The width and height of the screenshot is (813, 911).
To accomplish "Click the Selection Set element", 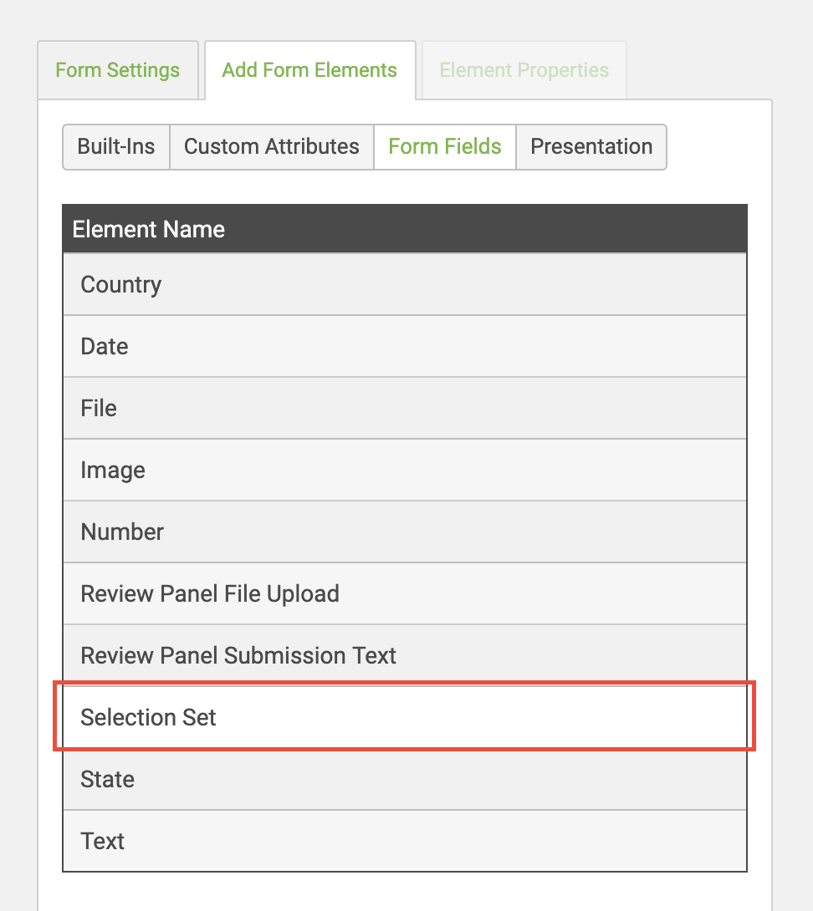I will pyautogui.click(x=149, y=717).
